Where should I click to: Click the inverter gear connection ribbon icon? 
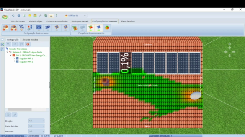(x=30, y=28)
